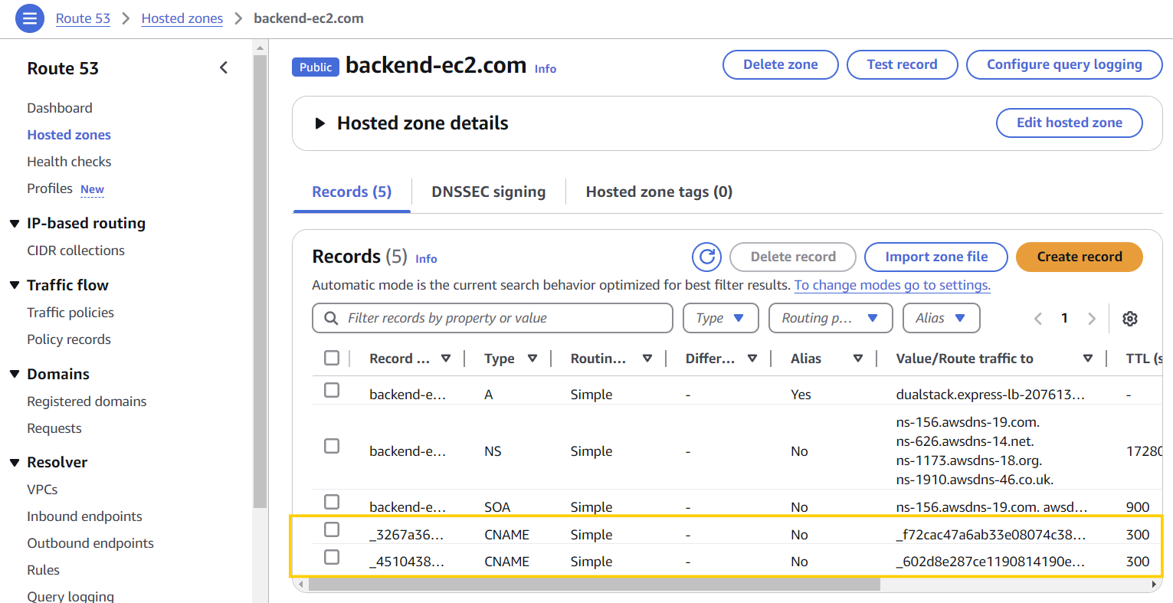Click the New badge beside Profiles
The height and width of the screenshot is (603, 1173).
click(x=92, y=189)
